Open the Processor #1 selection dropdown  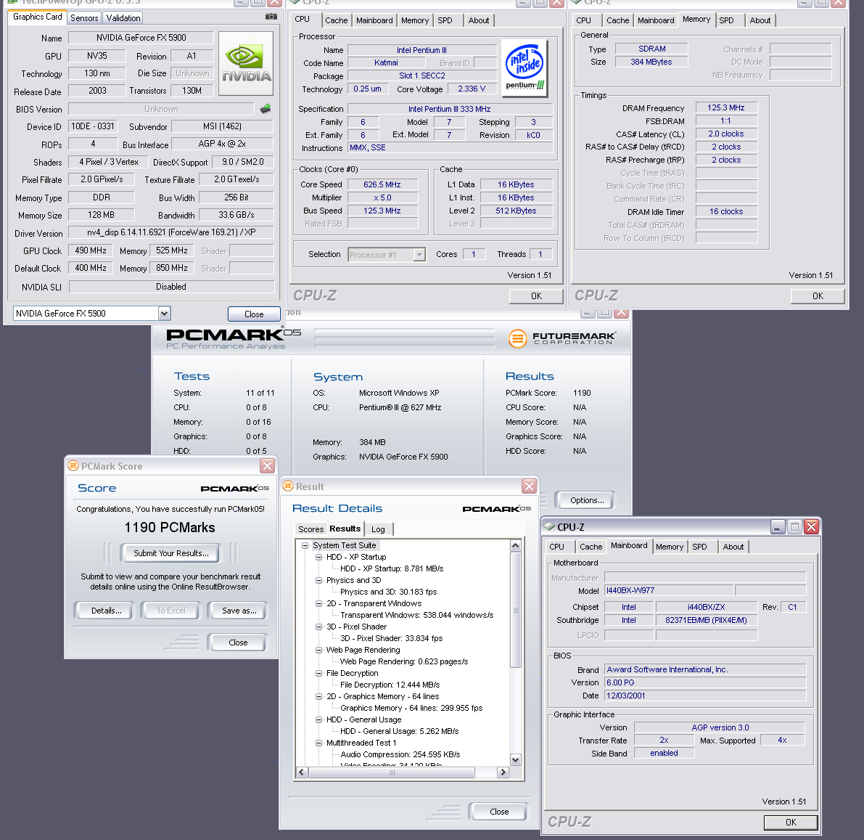pos(419,255)
